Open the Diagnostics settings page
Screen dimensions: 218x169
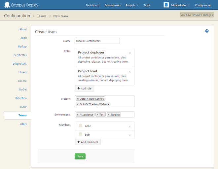pos(20,64)
